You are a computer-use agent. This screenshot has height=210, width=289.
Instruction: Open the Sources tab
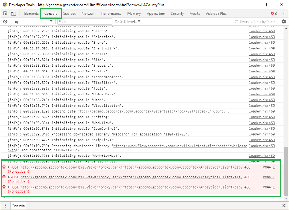click(69, 14)
